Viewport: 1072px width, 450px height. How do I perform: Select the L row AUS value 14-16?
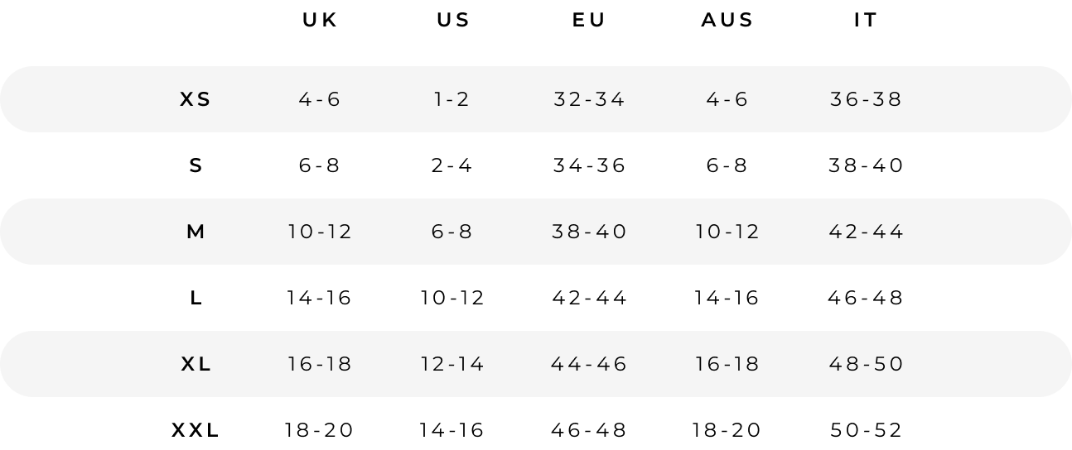727,298
